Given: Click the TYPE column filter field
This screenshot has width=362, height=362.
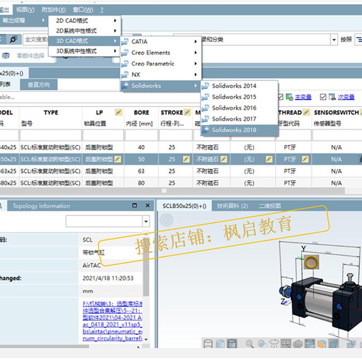Looking at the screenshot, I should pos(51,135).
